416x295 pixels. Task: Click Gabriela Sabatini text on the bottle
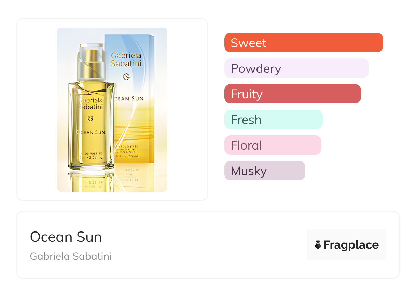[x=91, y=103]
